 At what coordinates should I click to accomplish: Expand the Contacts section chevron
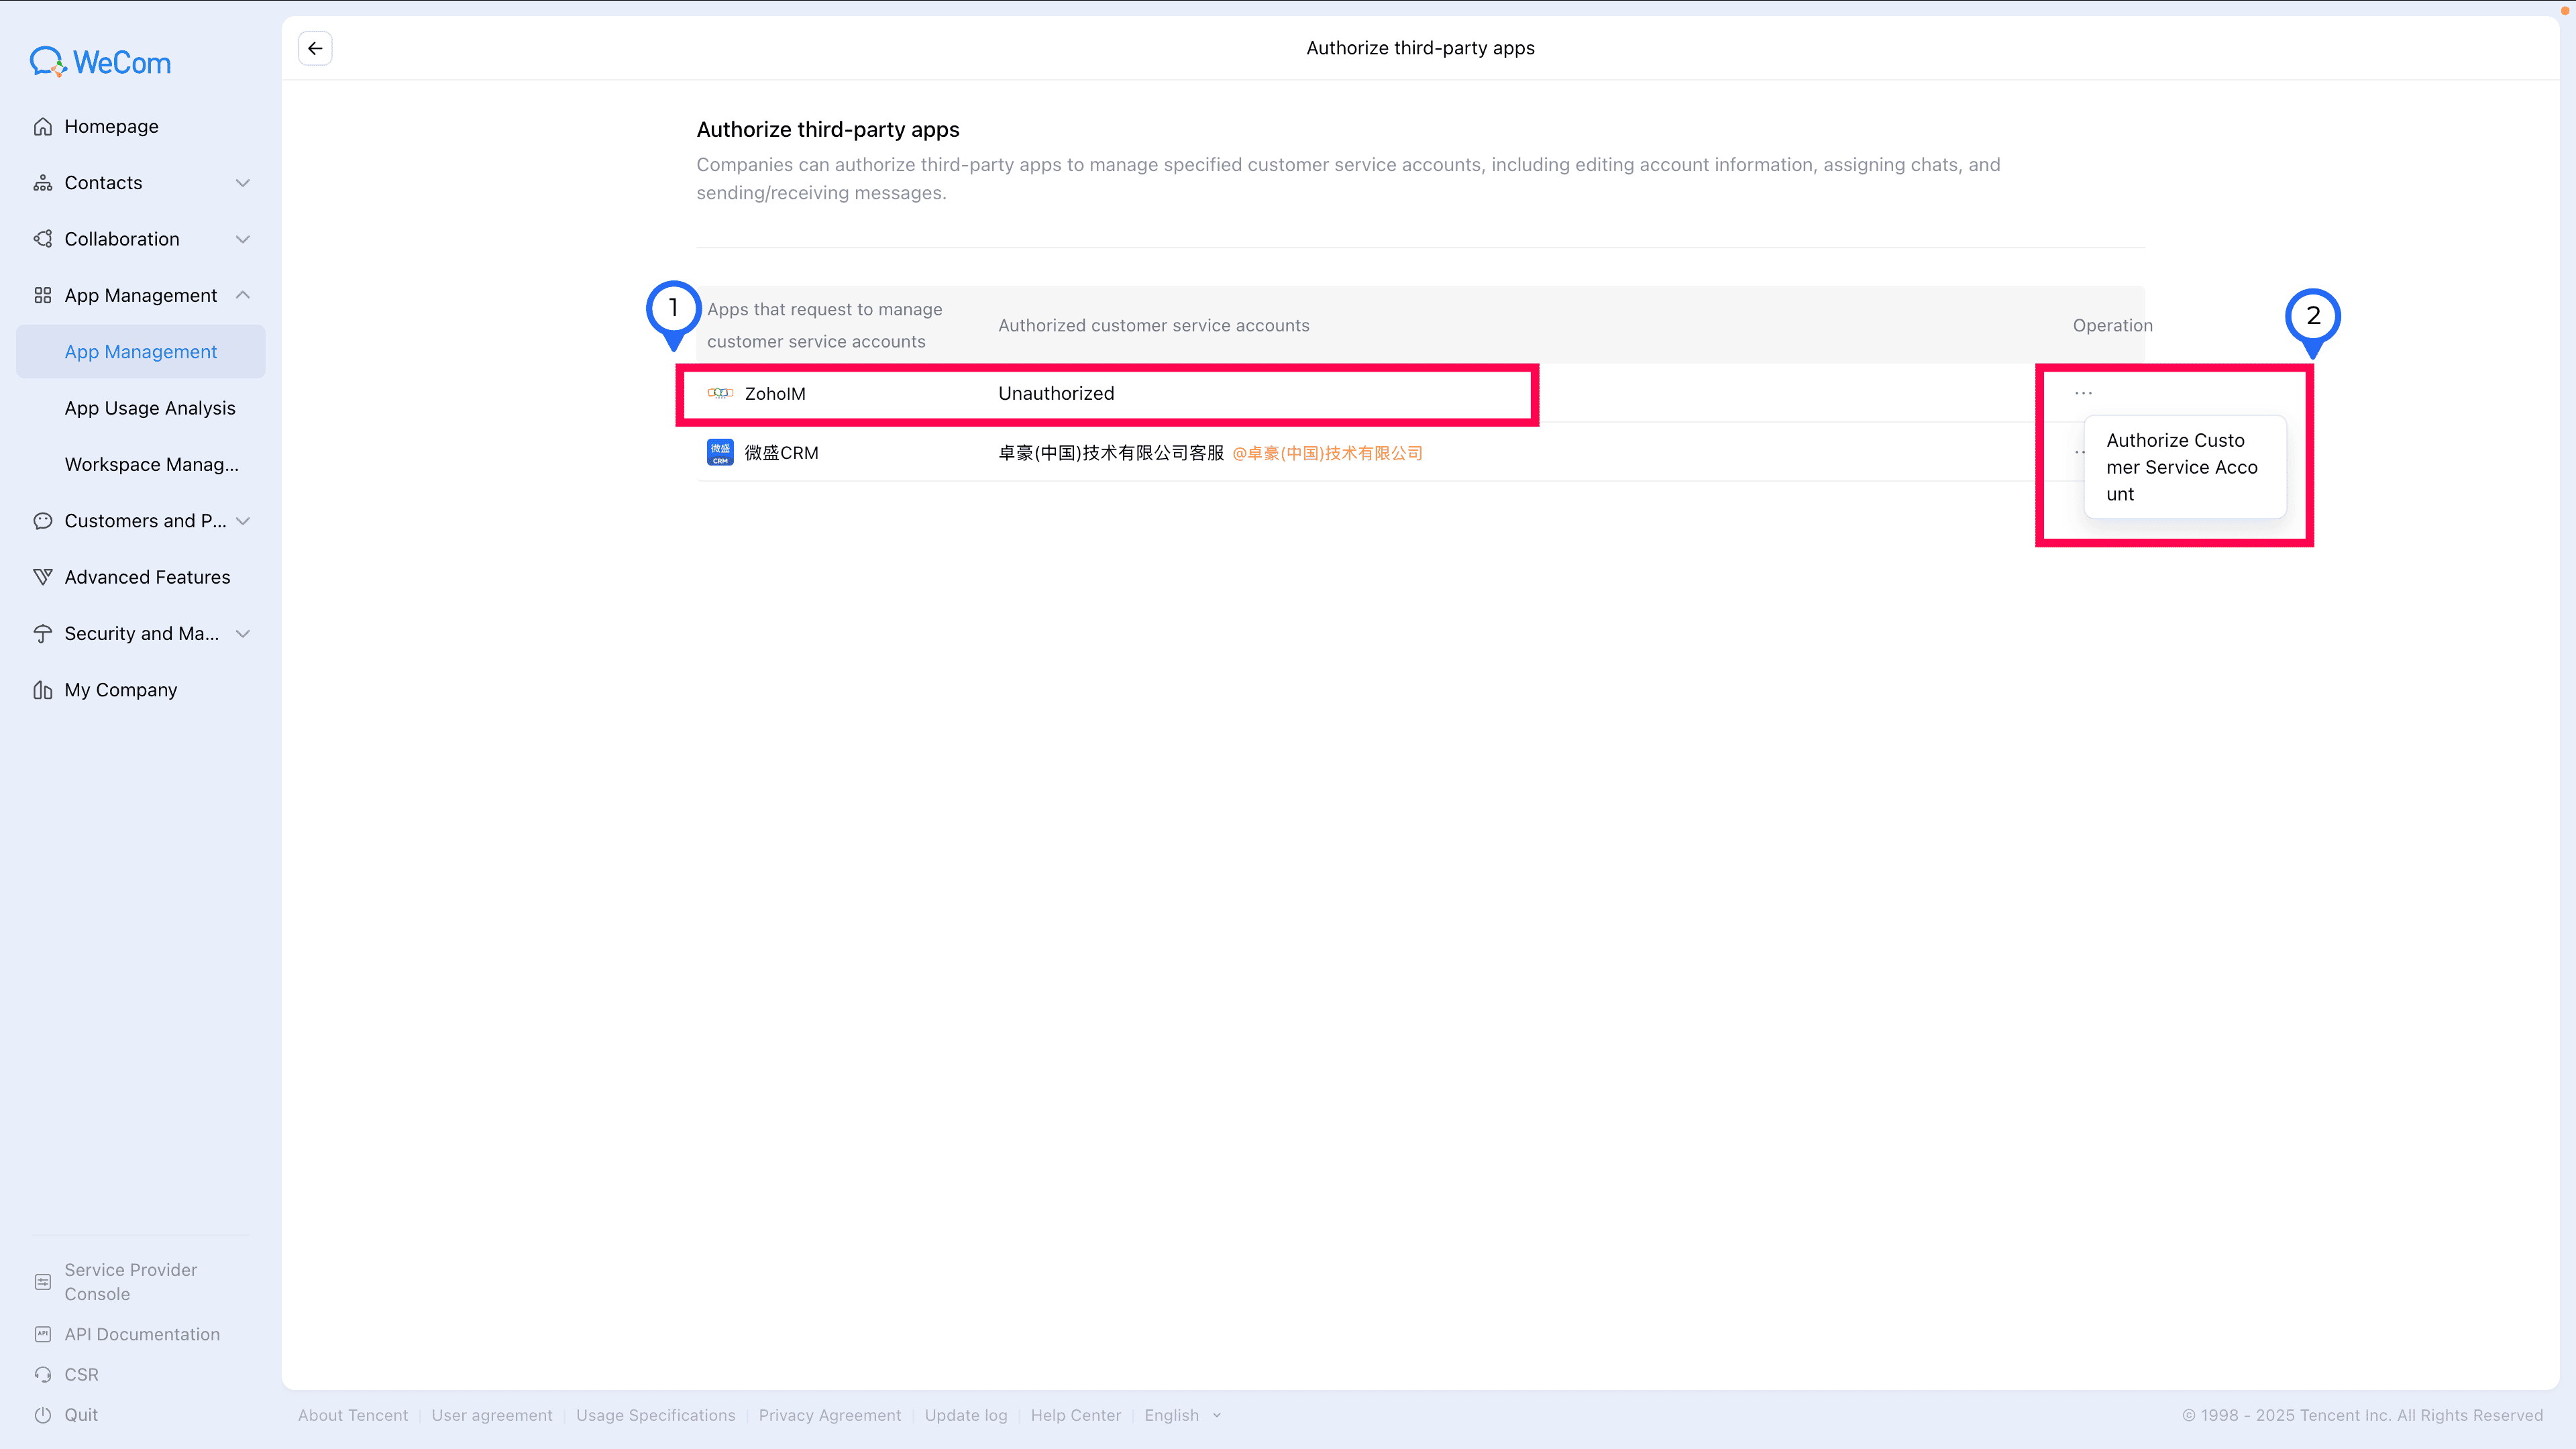click(242, 183)
